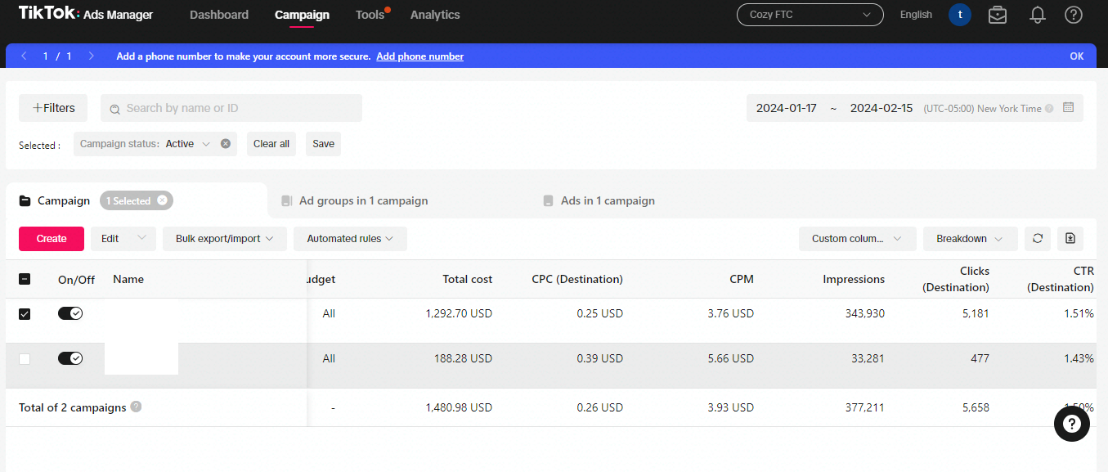Viewport: 1108px width, 472px height.
Task: Open the business center briefcase icon
Action: coord(997,15)
